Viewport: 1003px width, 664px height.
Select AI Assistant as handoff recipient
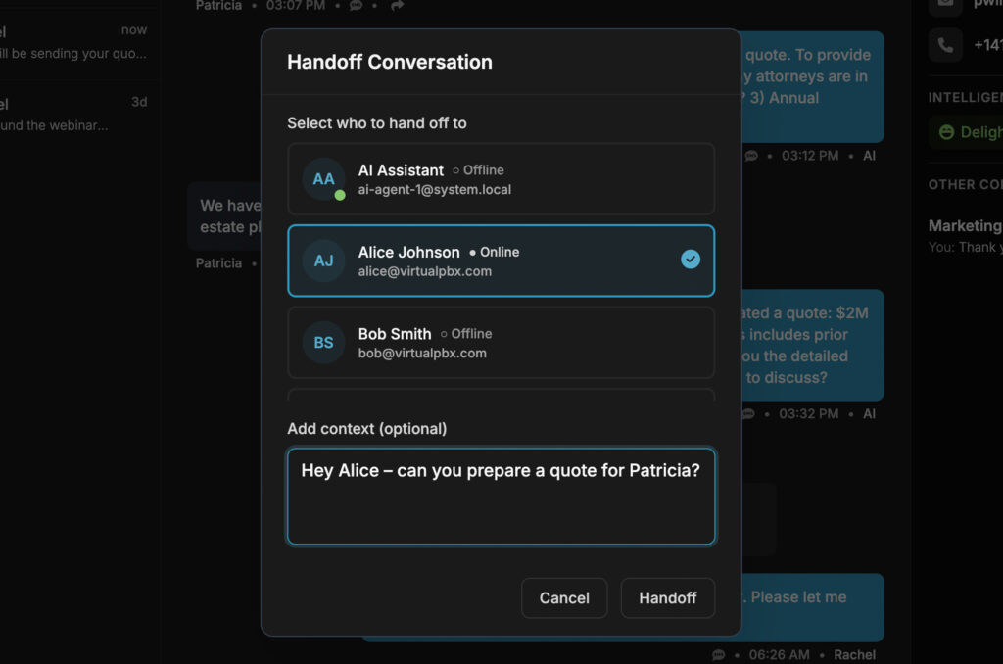click(x=501, y=179)
